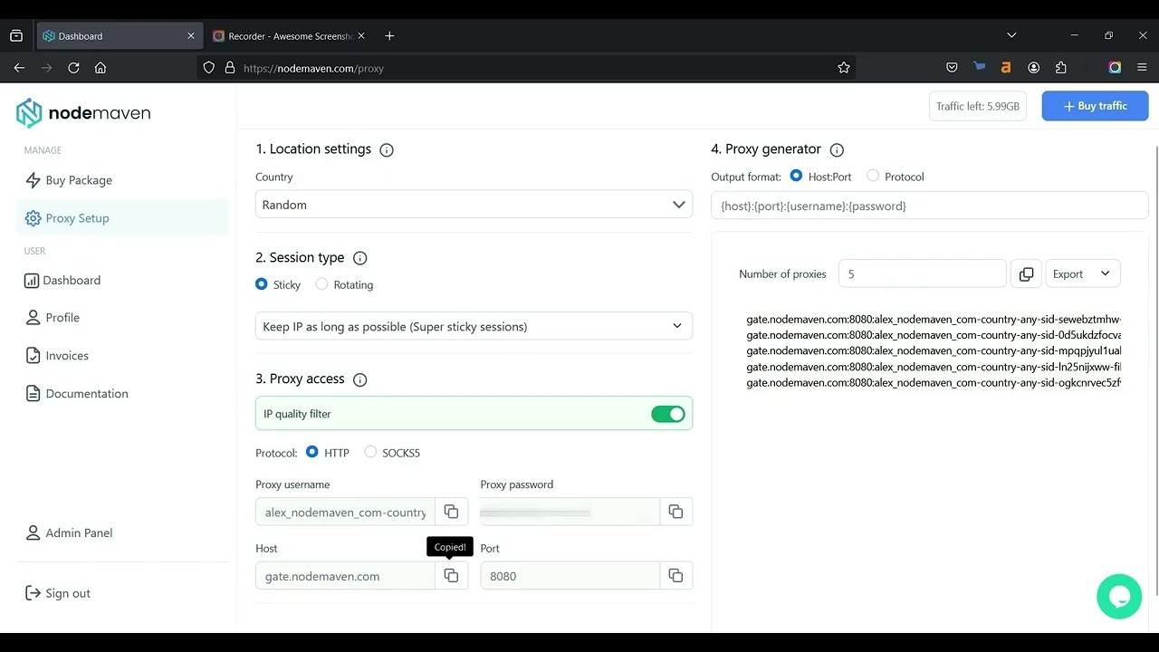This screenshot has width=1159, height=652.
Task: Click proxy line ending sid-0d5ukdzfocva
Action: 934,335
